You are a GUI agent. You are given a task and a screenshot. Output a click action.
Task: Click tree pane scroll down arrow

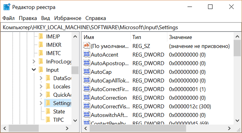click(75, 121)
